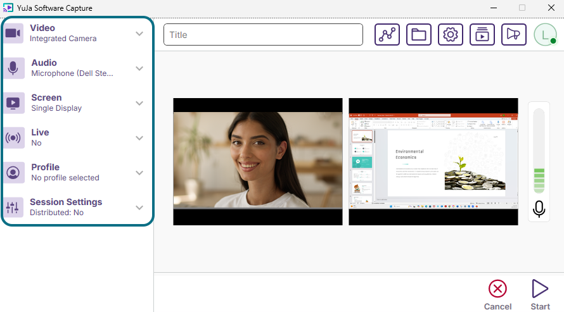Select the webcam video preview
Screen dimensions: 564x312
point(258,161)
